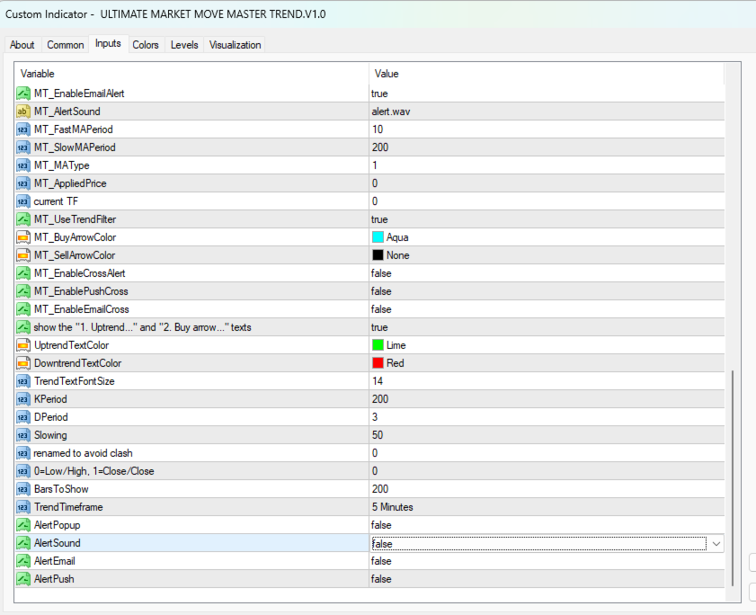Click the DowntrendTextColor color type icon
The width and height of the screenshot is (756, 615).
click(x=23, y=363)
